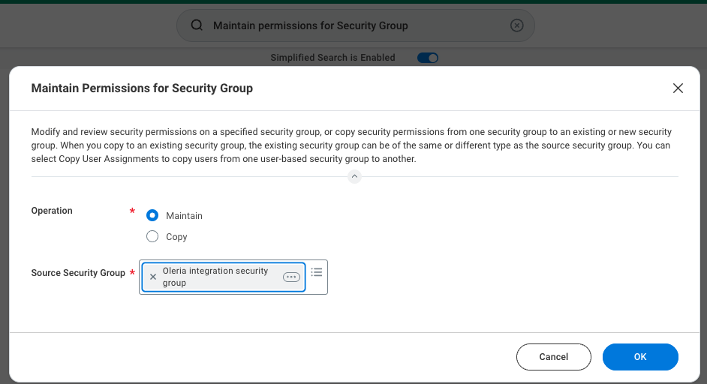Screen dimensions: 707x384
Task: Open related actions ellipsis on Oleria group
Action: (291, 277)
